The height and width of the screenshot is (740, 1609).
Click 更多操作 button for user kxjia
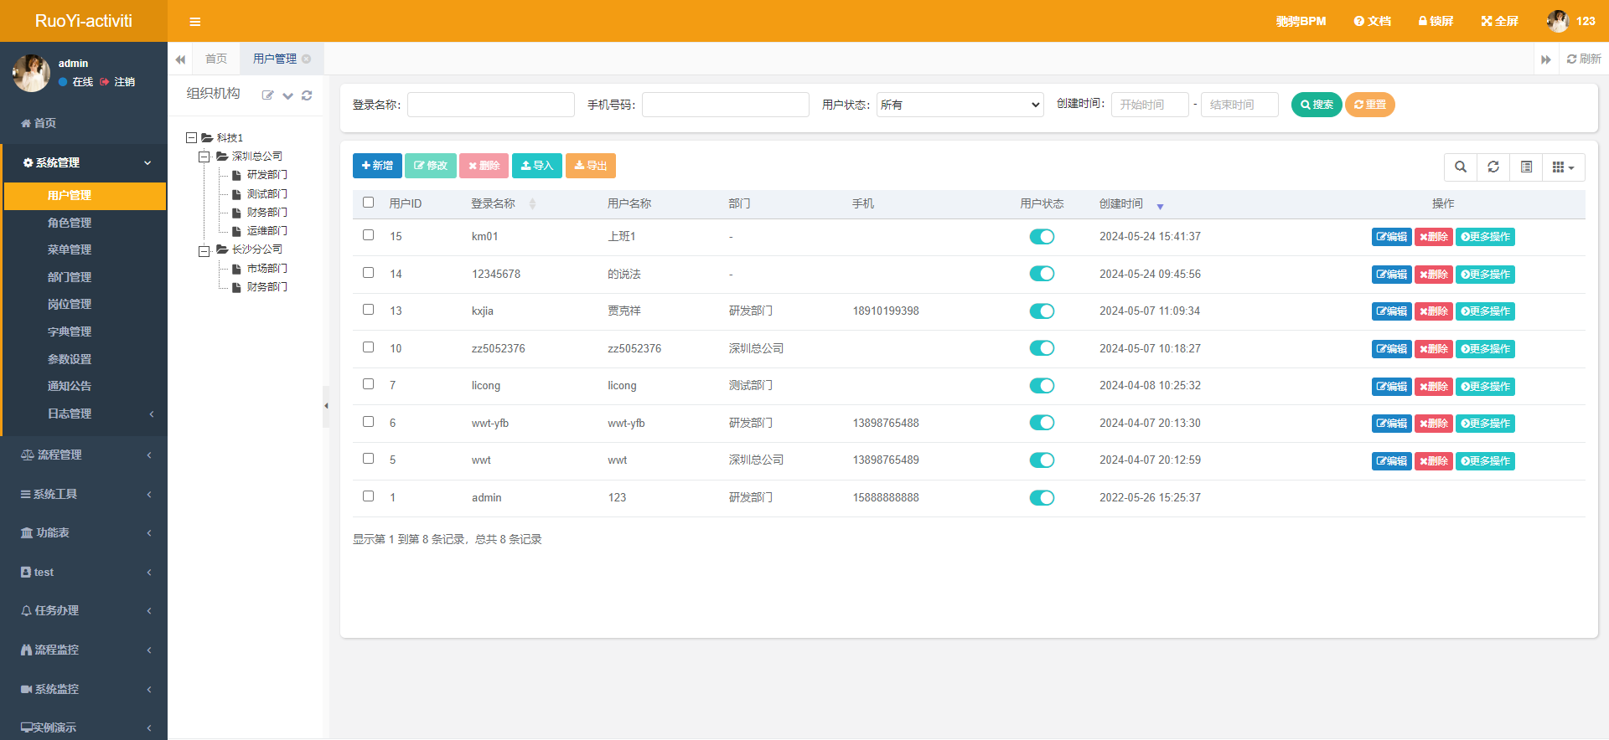[x=1485, y=311]
